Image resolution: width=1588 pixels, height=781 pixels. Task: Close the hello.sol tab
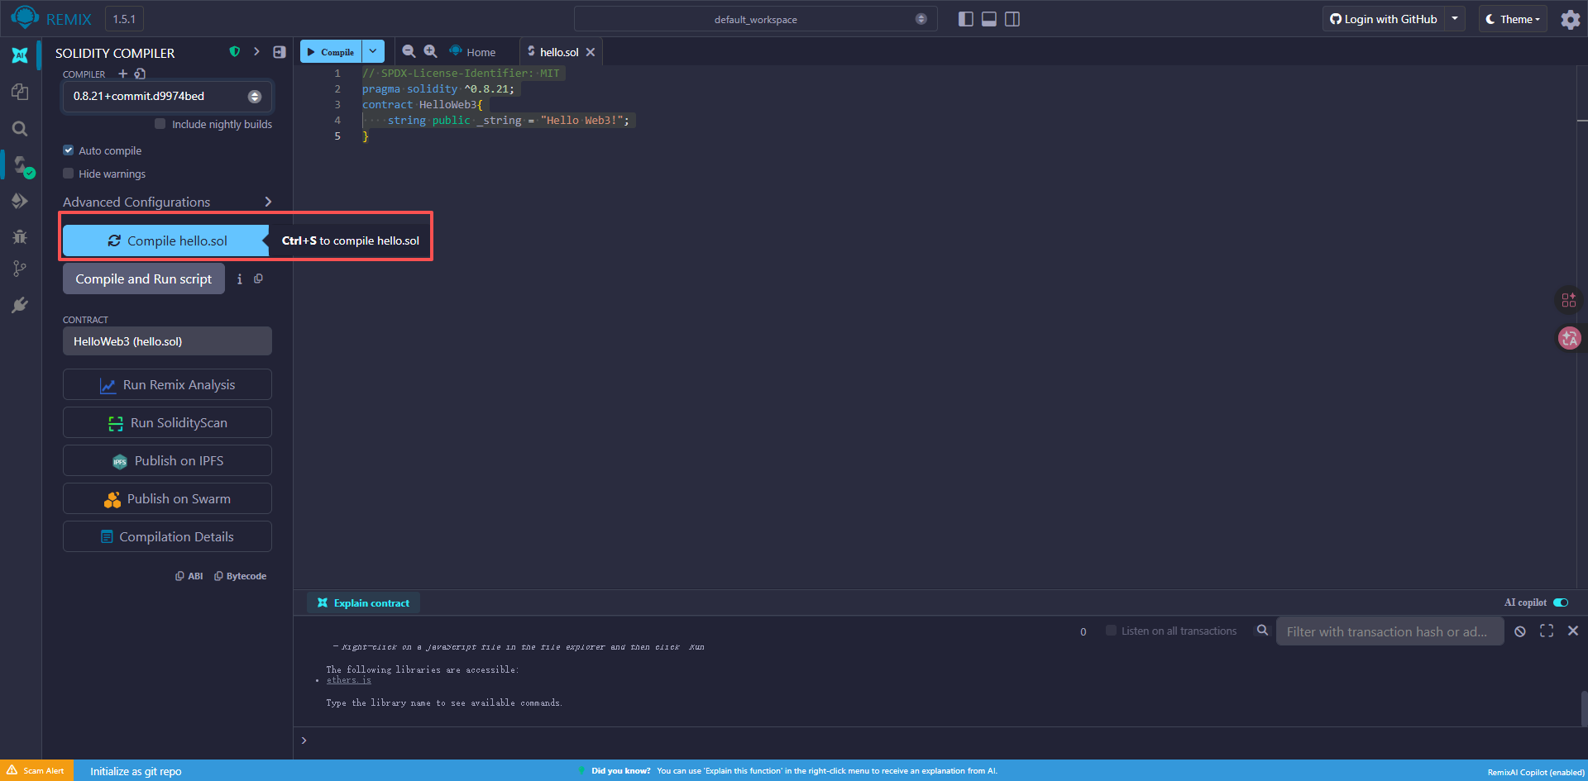pyautogui.click(x=591, y=52)
